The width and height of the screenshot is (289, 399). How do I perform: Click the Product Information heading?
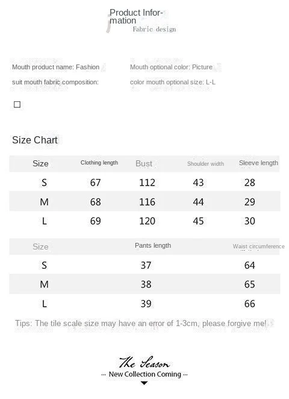point(136,16)
